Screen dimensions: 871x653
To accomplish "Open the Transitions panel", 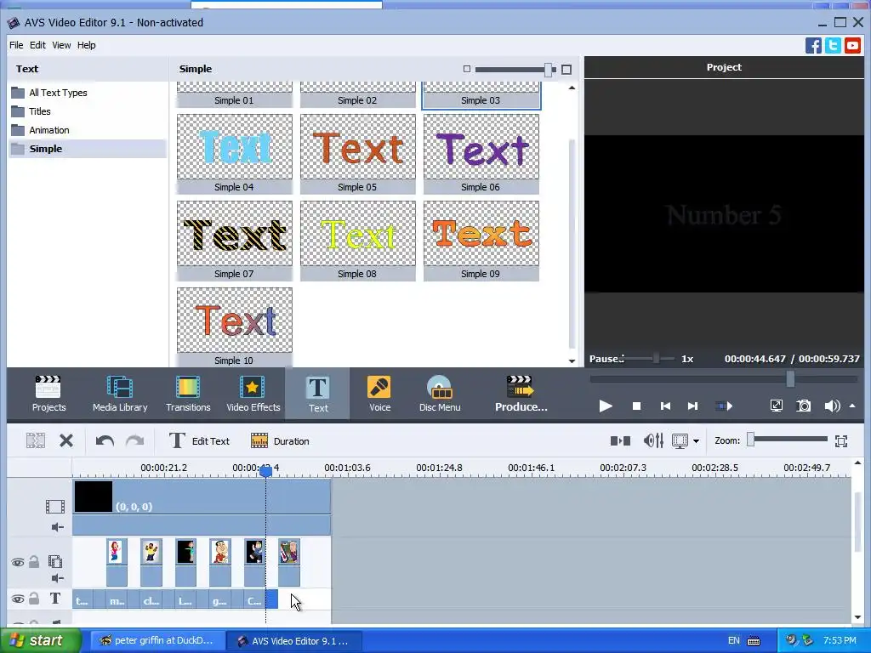I will pyautogui.click(x=188, y=394).
